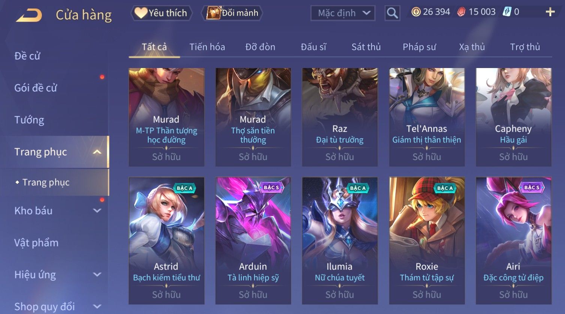Tap the plus icon to add currency
This screenshot has width=565, height=314.
coord(550,12)
